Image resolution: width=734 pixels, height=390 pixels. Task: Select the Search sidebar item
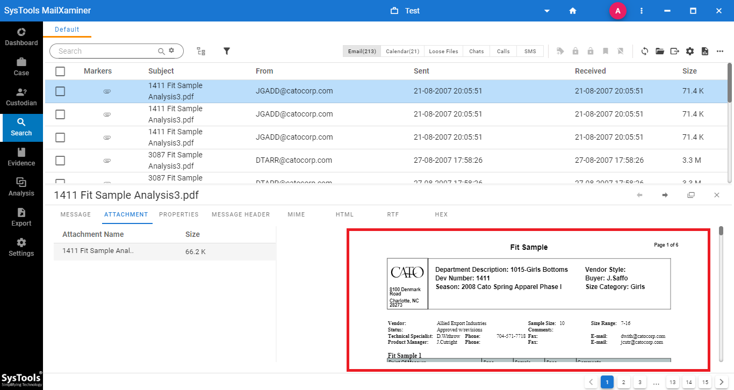(x=21, y=127)
